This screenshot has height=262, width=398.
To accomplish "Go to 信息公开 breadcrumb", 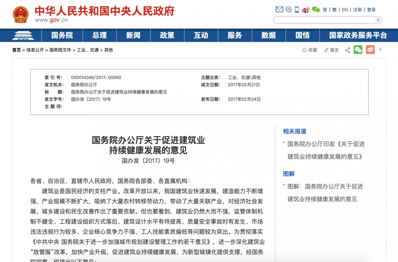I will (35, 50).
